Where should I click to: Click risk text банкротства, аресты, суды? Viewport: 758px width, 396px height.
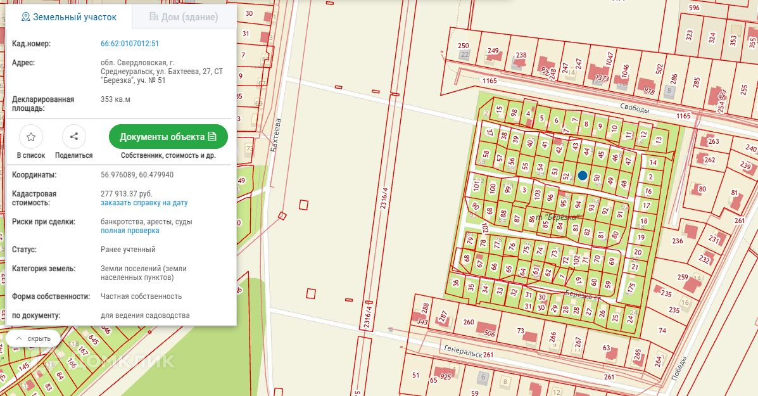click(x=146, y=222)
